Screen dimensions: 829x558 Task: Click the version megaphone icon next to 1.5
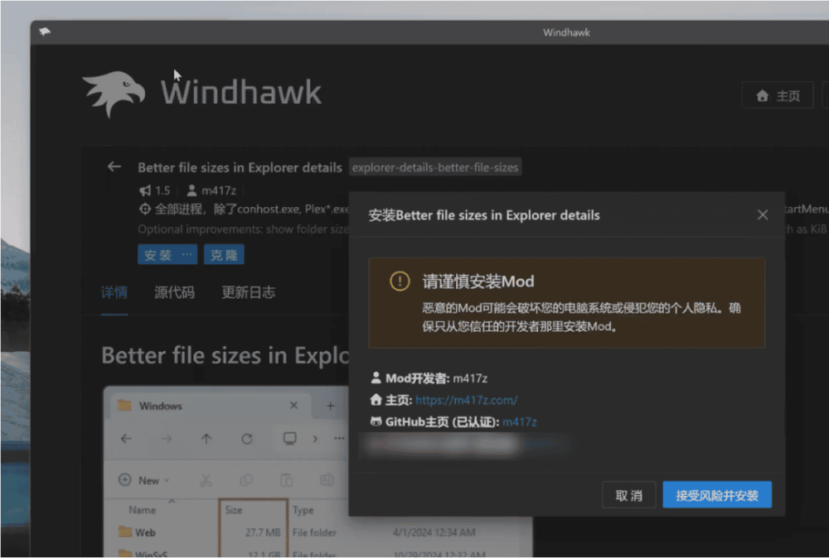tap(145, 190)
